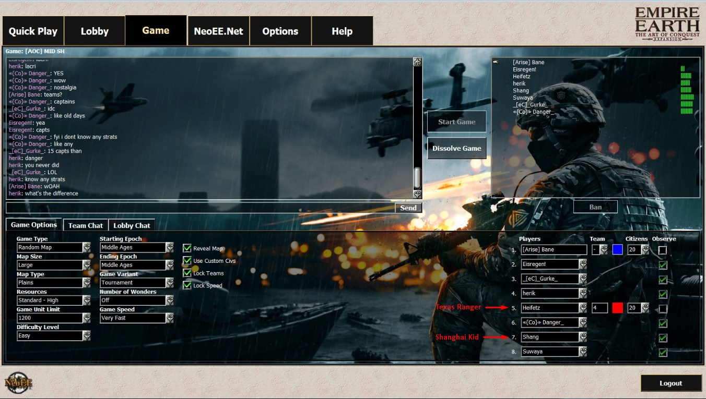Viewport: 706px width, 399px height.
Task: Click the Empire Earth logo at top right
Action: tap(667, 24)
